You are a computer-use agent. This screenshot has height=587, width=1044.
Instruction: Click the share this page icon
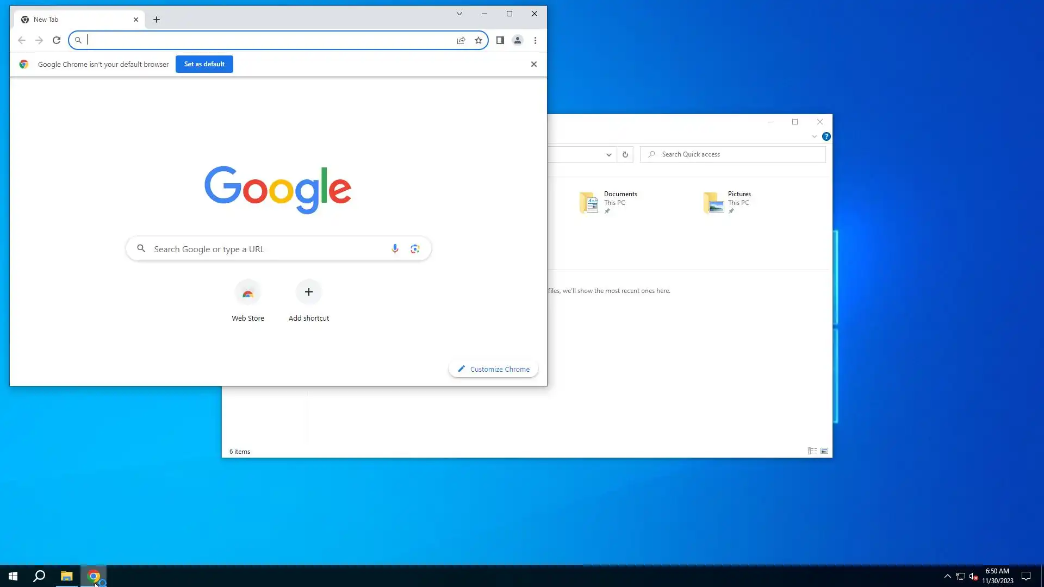coord(461,40)
